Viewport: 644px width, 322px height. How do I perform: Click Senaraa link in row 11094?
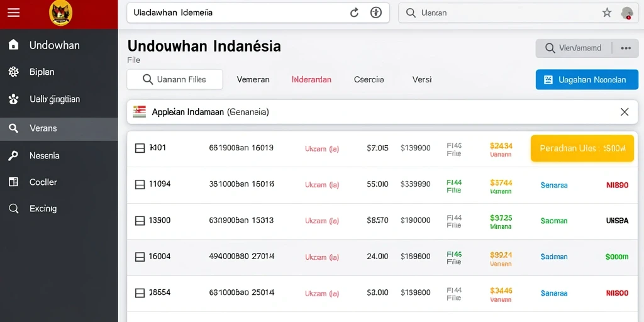pyautogui.click(x=554, y=186)
